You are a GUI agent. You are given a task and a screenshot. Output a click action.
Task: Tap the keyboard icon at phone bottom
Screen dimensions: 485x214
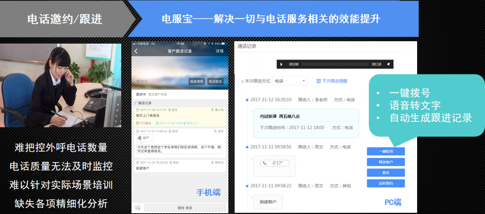point(137,208)
